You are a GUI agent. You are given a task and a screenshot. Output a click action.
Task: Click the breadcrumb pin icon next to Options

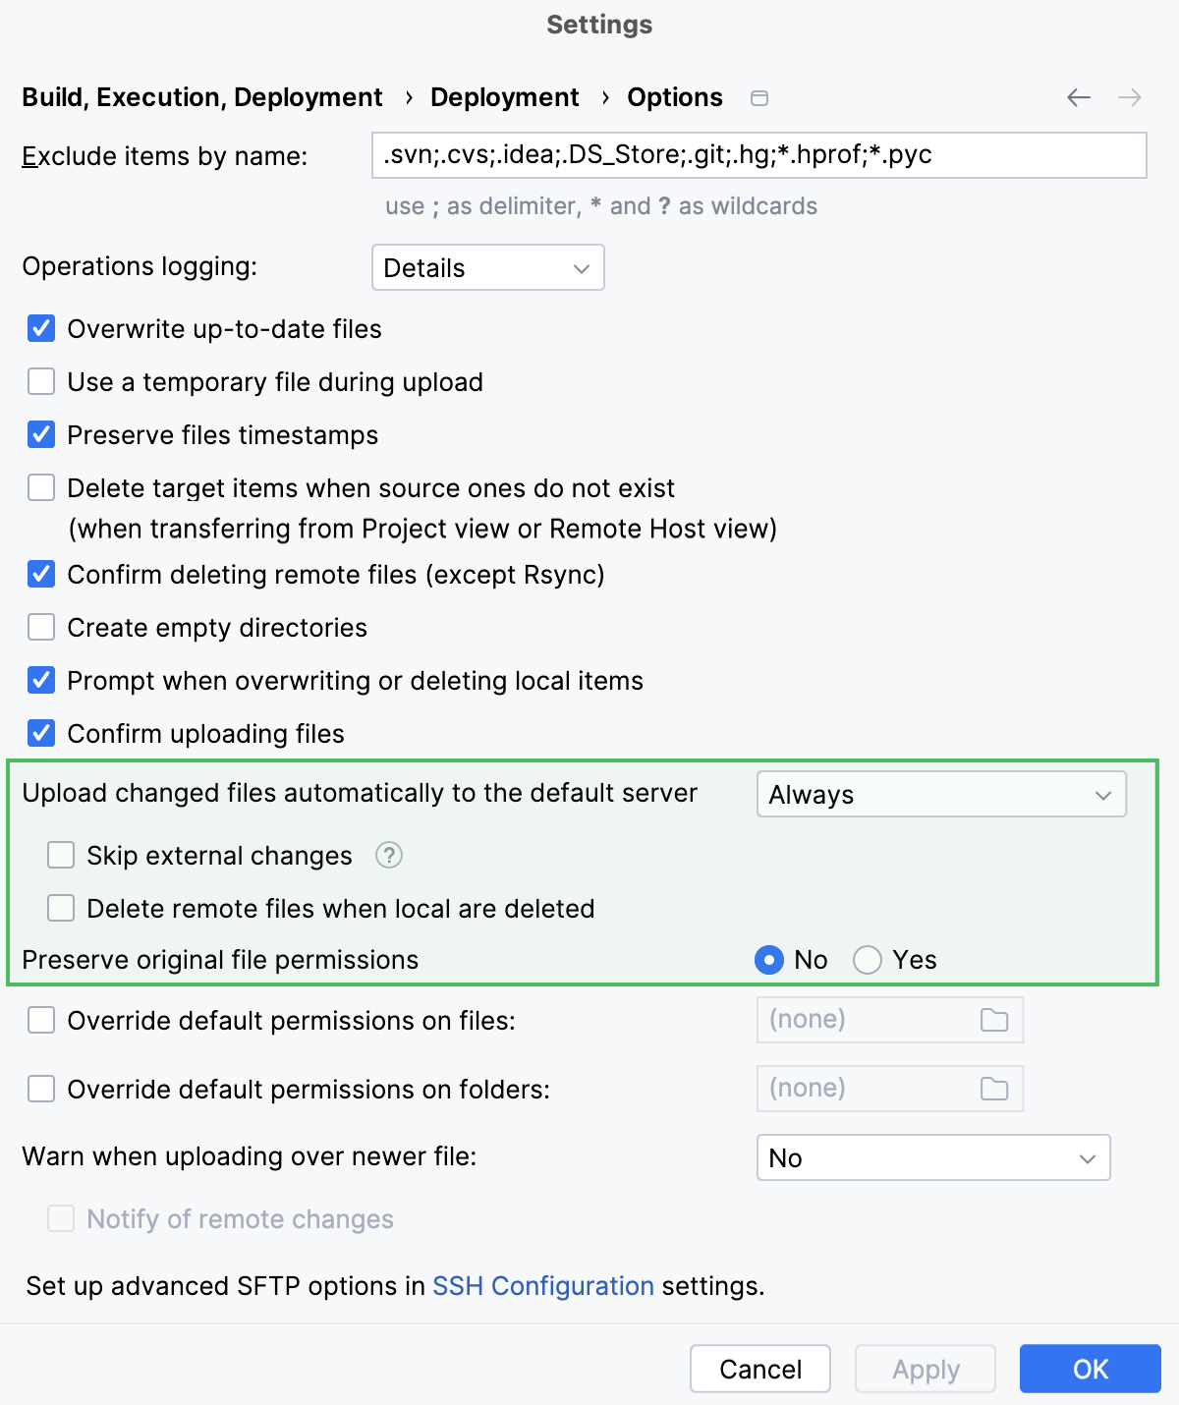[758, 97]
